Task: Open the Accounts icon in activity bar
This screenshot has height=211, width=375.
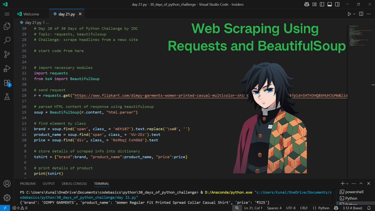Action: tap(7, 183)
